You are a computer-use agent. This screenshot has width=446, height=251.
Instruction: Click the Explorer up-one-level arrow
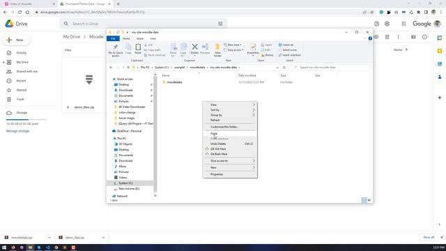pyautogui.click(x=128, y=68)
